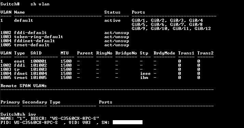Click the redacted SN value box

pyautogui.click(x=127, y=123)
